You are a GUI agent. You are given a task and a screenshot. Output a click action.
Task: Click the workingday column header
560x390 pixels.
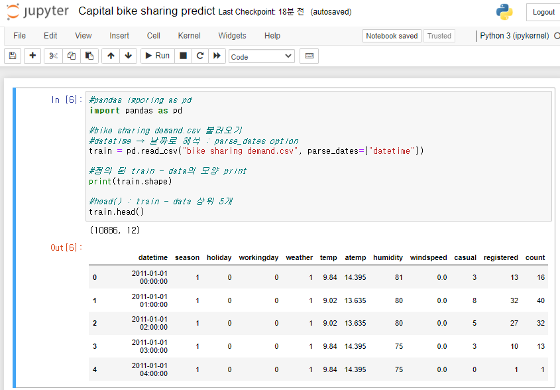tap(258, 257)
